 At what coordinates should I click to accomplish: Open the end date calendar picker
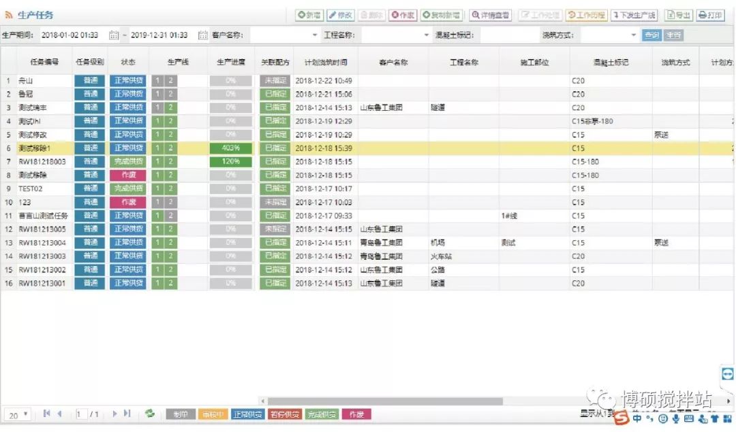tap(203, 35)
